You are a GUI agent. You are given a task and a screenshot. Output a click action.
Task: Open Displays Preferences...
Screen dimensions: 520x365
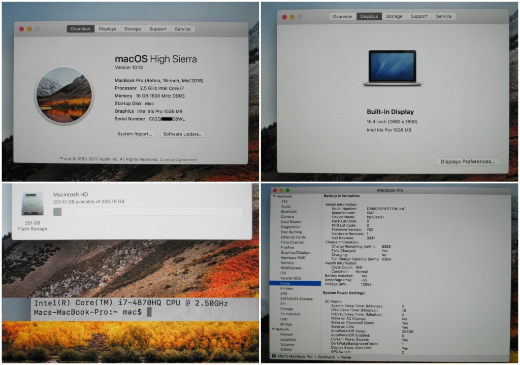[x=468, y=161]
